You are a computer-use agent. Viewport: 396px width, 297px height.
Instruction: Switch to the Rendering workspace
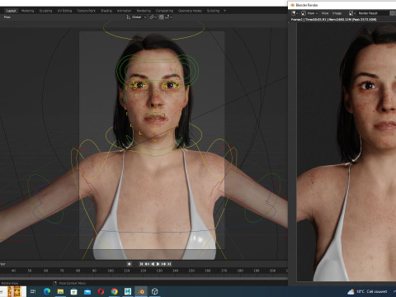[x=144, y=11]
